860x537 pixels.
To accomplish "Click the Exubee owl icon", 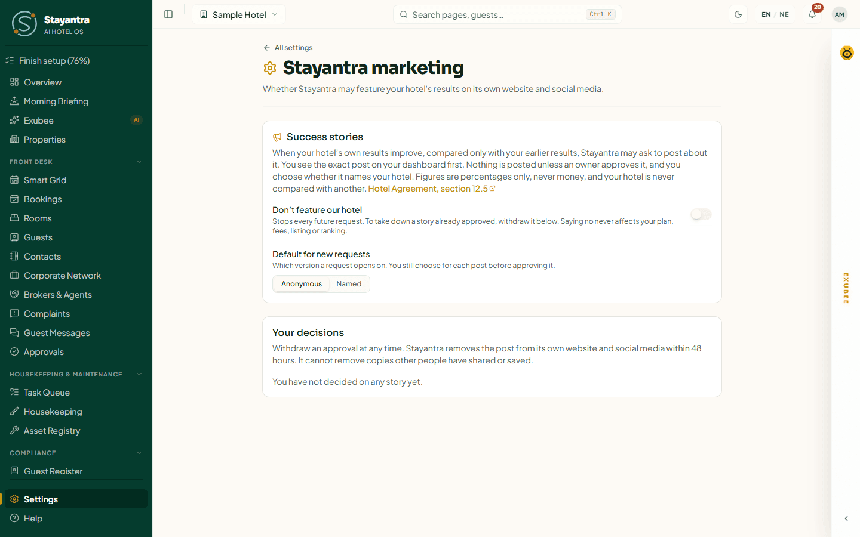I will coord(847,53).
